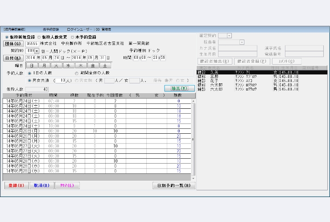
Task: Click the 健診者氏名 list column header
Action: point(210,68)
